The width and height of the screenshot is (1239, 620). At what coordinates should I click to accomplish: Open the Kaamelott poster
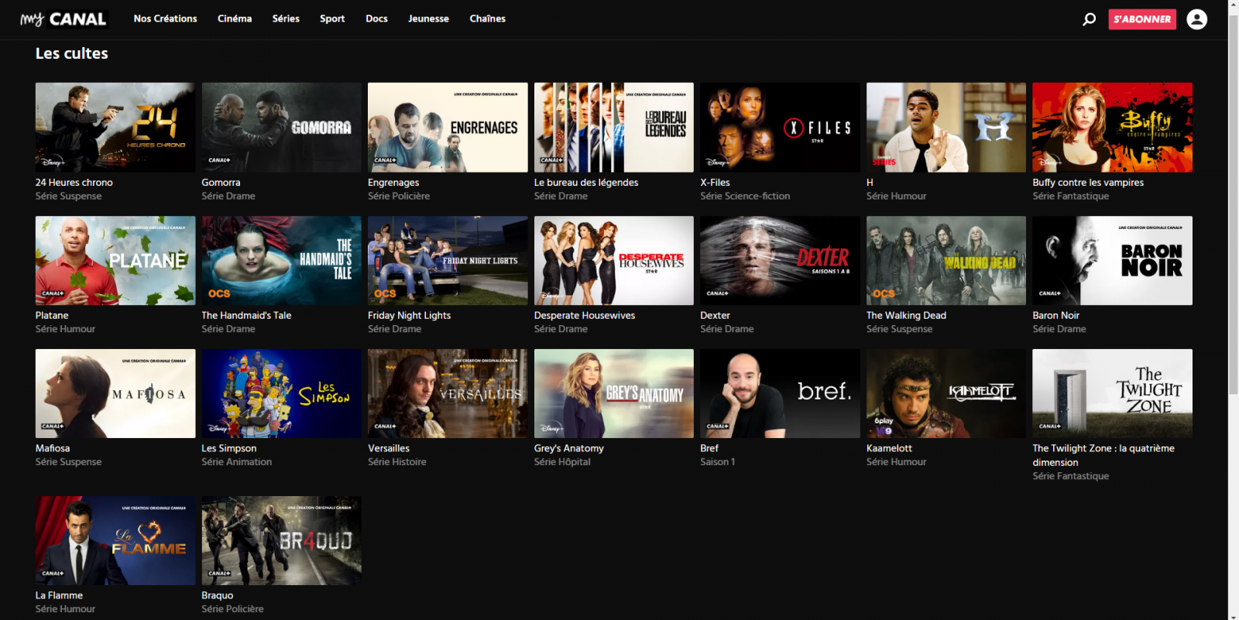pos(946,393)
